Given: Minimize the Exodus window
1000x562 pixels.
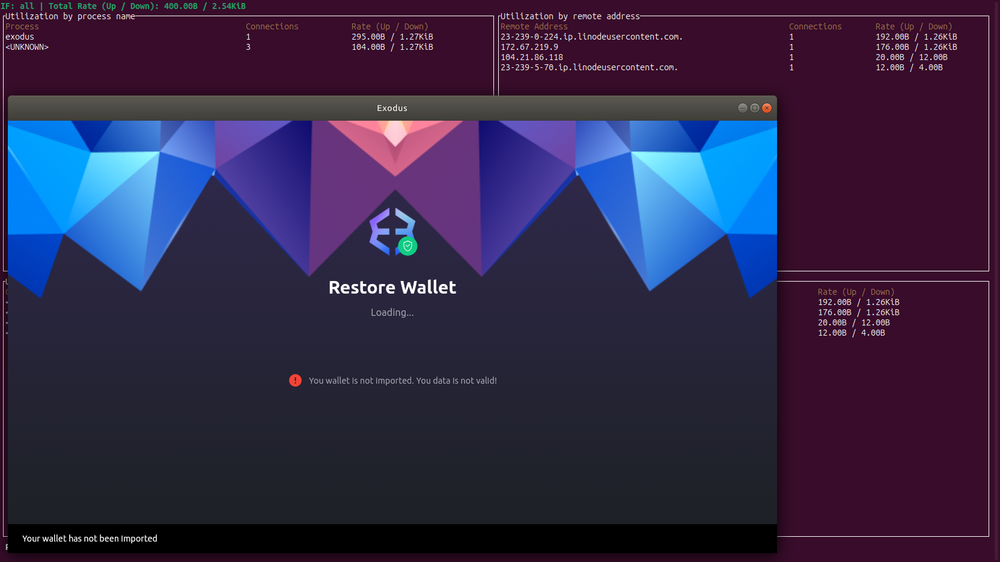Looking at the screenshot, I should click(743, 108).
